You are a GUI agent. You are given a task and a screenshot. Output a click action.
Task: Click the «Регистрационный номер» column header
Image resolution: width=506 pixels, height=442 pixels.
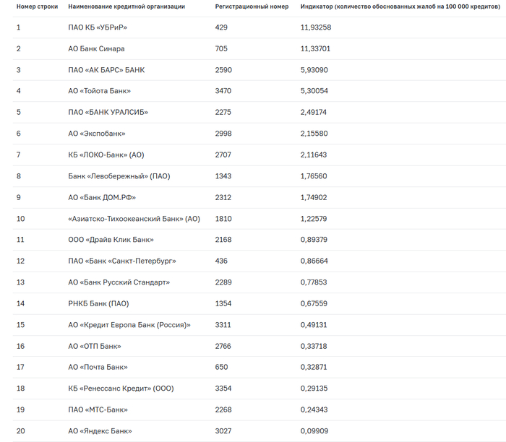(252, 6)
